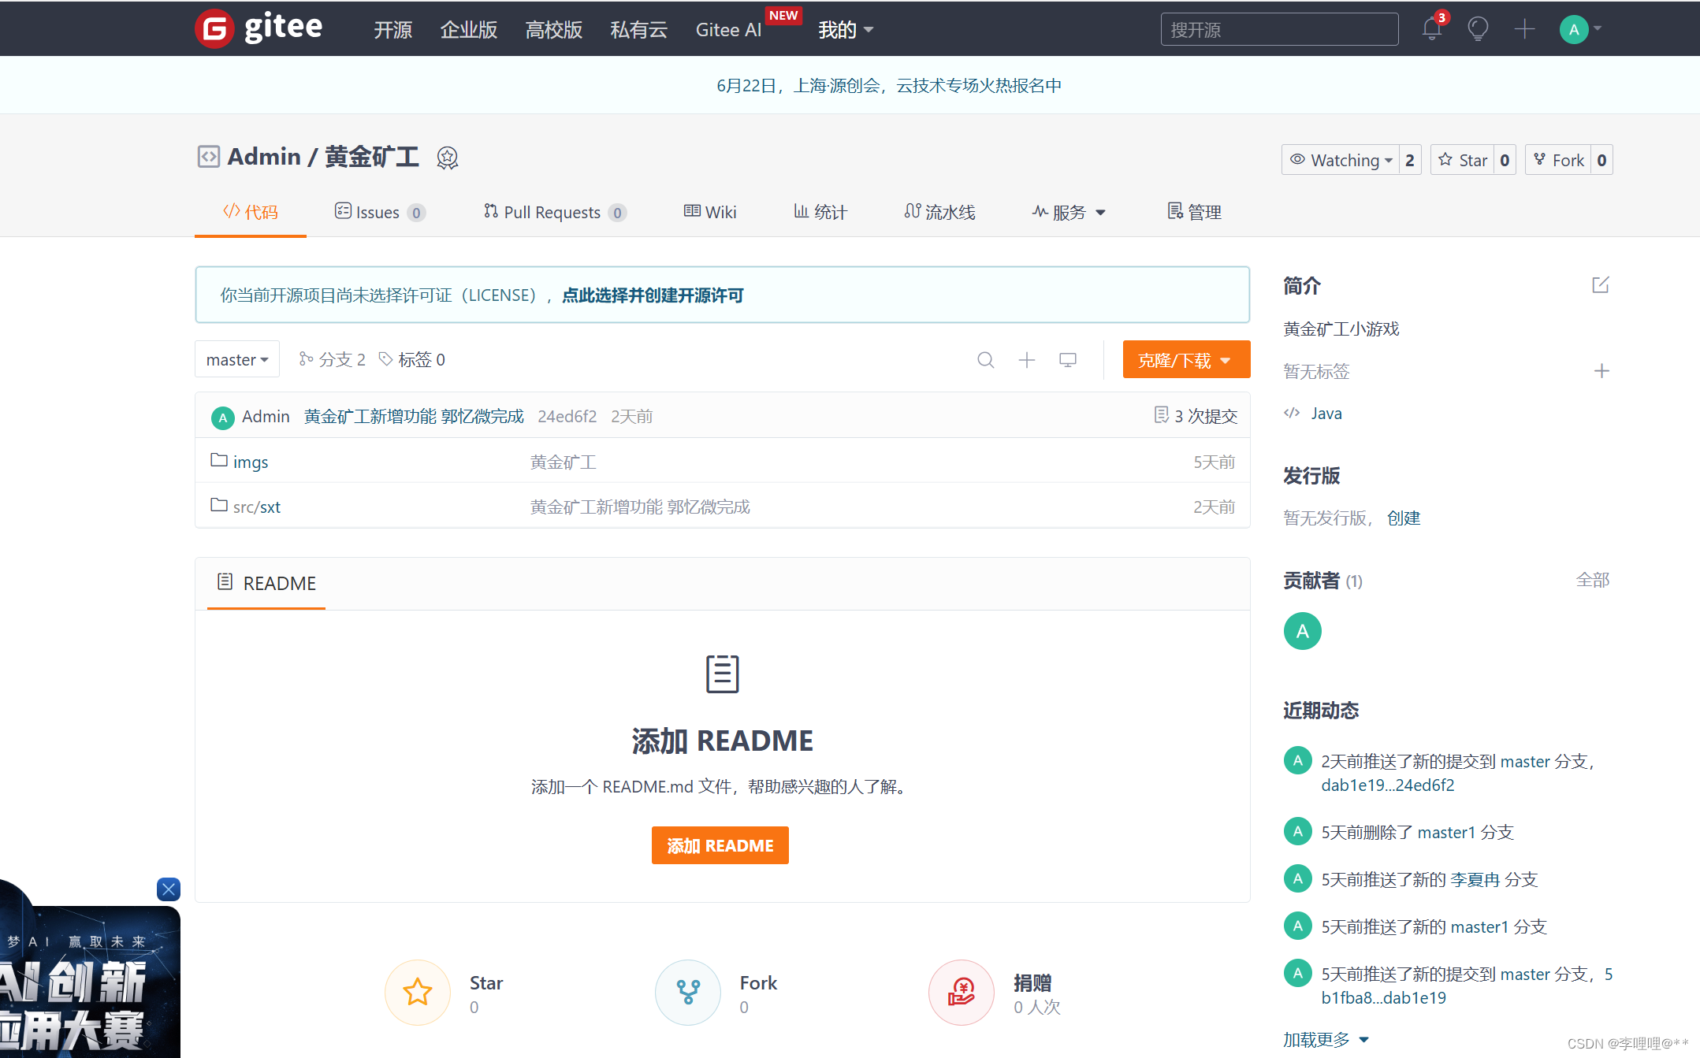Open the Watching dropdown
The image size is (1700, 1058).
[1341, 160]
